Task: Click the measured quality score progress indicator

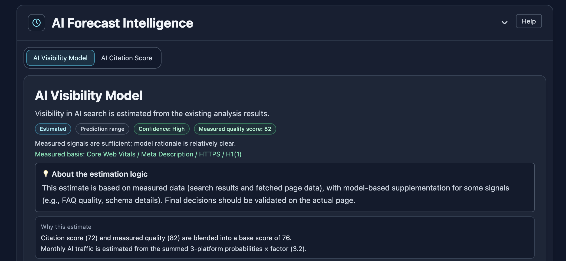Action: 235,129
